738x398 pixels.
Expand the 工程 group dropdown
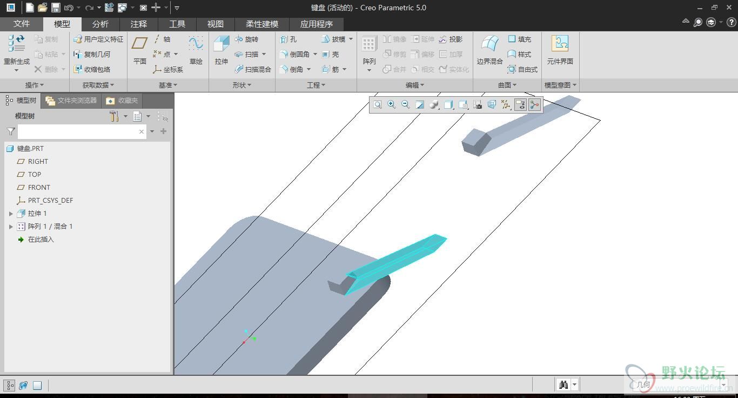coord(316,85)
